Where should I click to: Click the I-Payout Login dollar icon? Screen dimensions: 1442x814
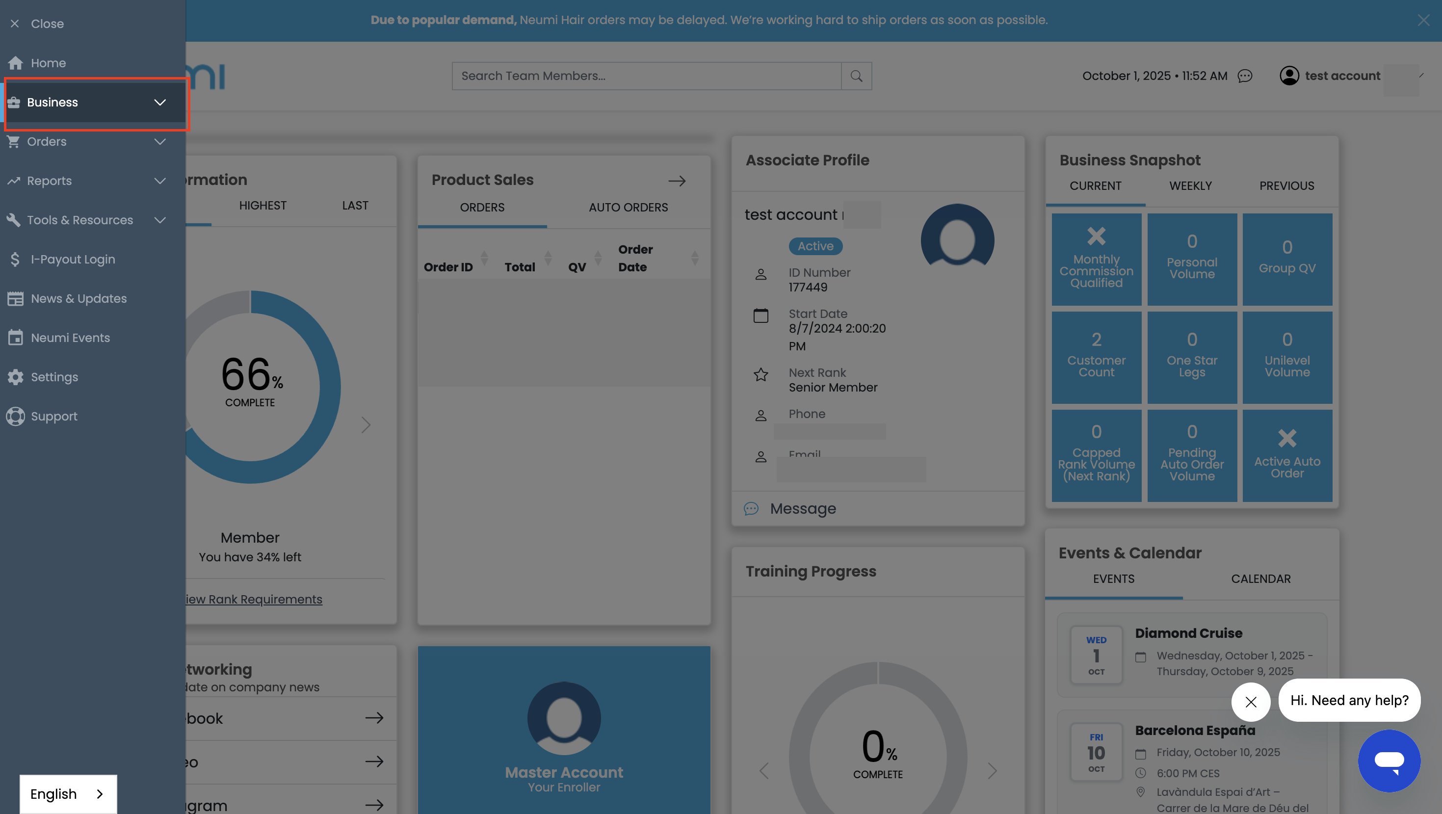click(x=15, y=259)
